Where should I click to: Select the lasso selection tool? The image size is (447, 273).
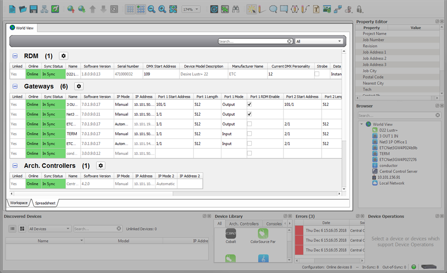pos(273,9)
